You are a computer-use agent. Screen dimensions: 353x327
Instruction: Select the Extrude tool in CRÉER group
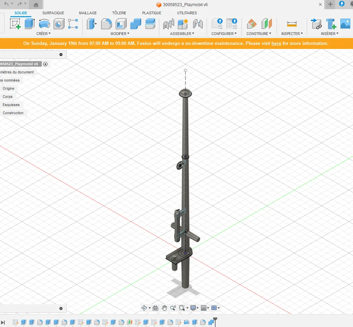pos(30,24)
